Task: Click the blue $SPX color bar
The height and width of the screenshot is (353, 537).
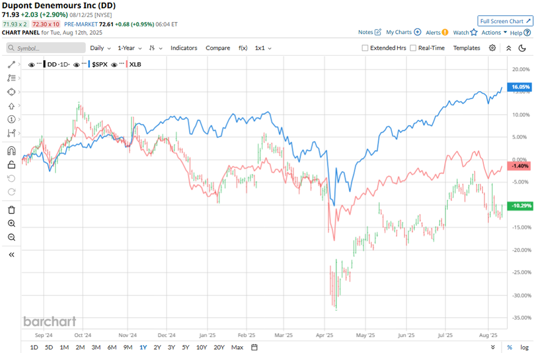Action: tap(89, 64)
